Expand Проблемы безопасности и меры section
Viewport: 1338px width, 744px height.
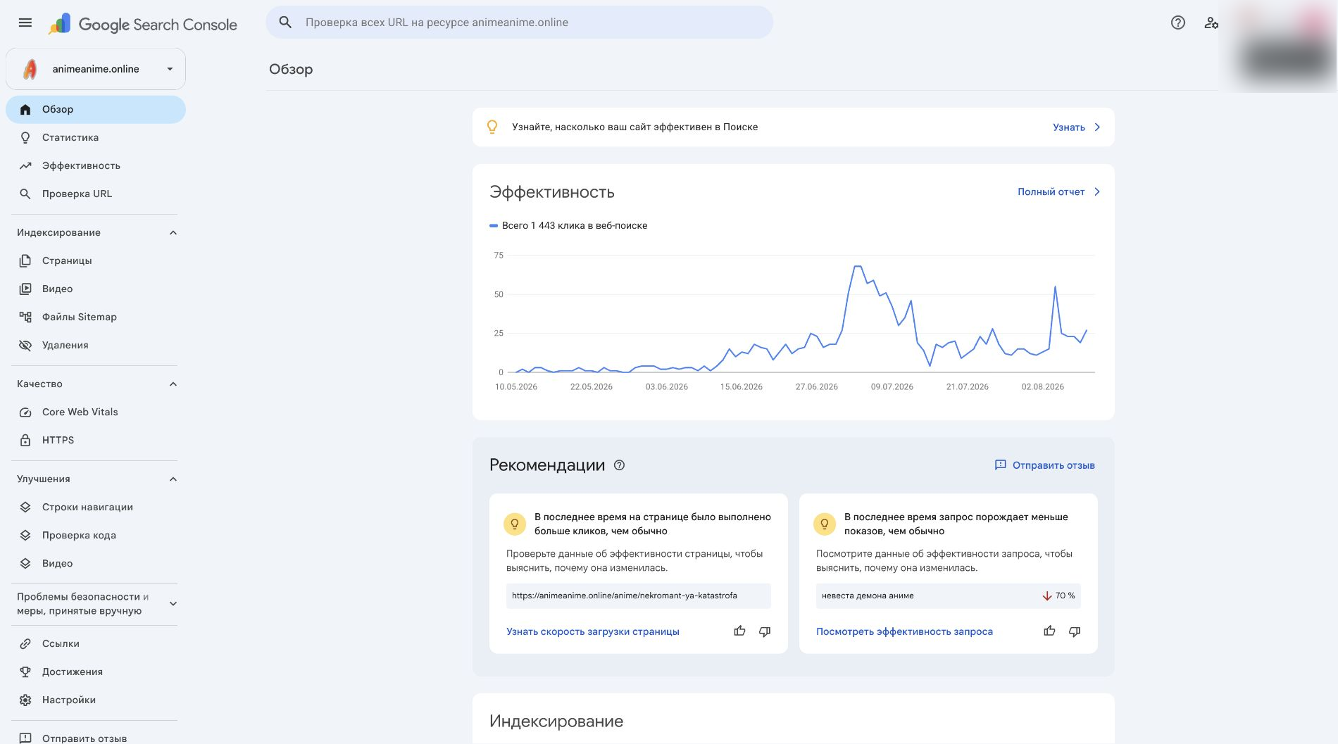pos(173,604)
